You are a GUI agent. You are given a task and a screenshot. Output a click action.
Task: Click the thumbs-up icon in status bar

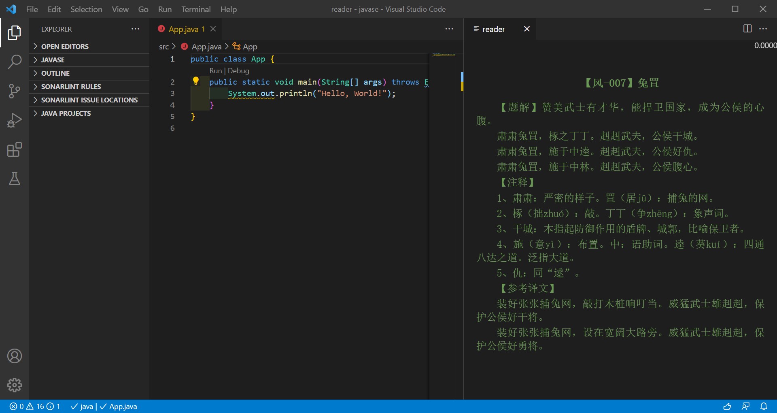point(727,406)
